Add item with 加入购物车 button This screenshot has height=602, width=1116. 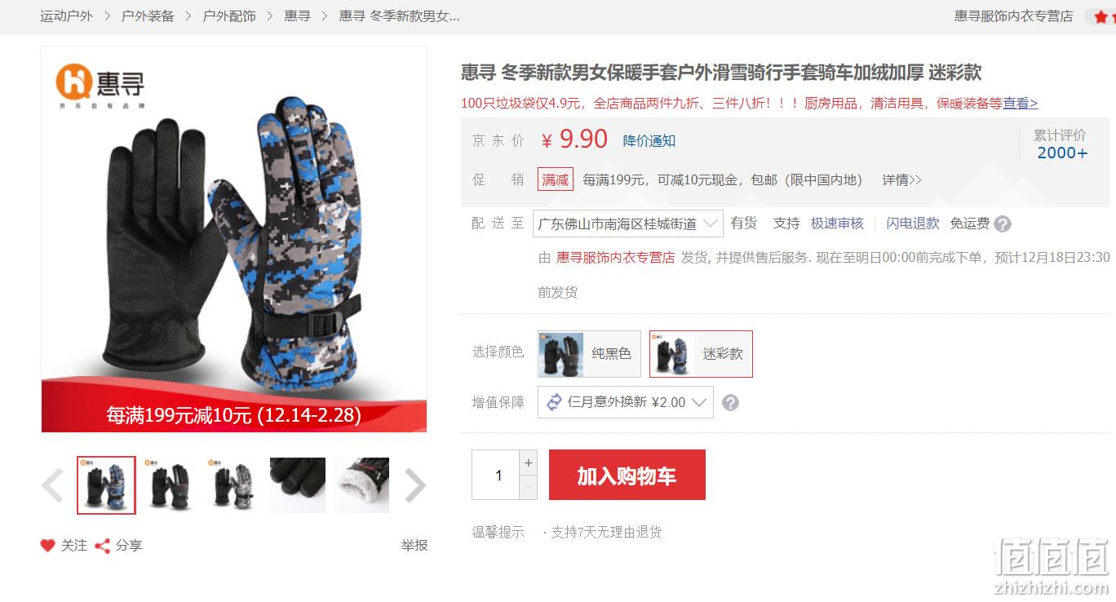click(627, 475)
